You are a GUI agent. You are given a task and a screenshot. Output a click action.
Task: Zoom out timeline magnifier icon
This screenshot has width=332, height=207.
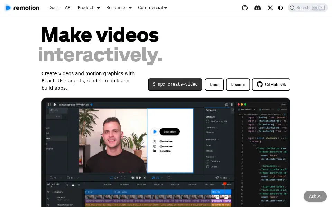coord(67,185)
